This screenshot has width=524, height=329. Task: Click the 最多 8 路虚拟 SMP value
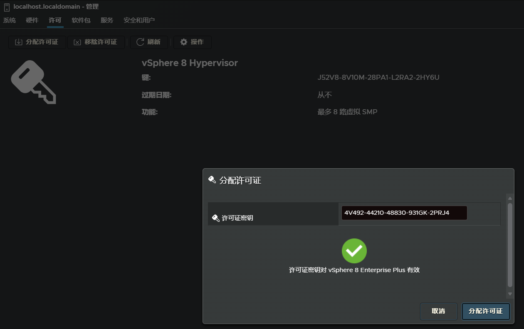point(347,112)
